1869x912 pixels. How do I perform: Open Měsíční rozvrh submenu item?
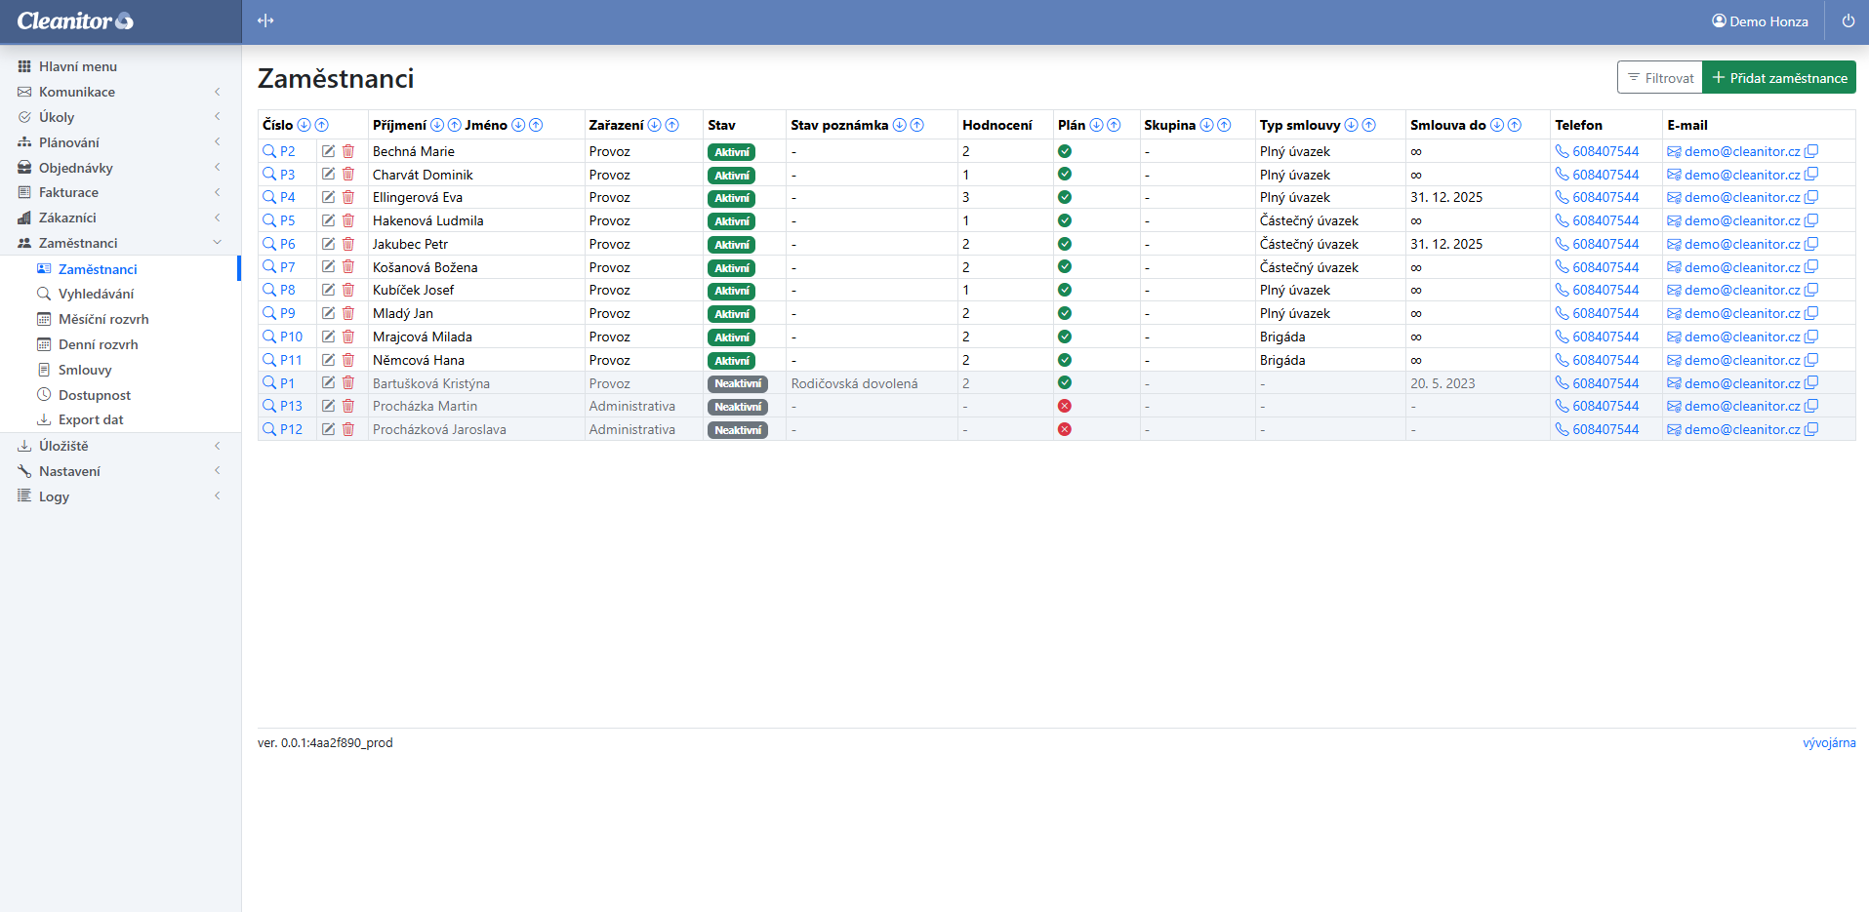pos(103,319)
